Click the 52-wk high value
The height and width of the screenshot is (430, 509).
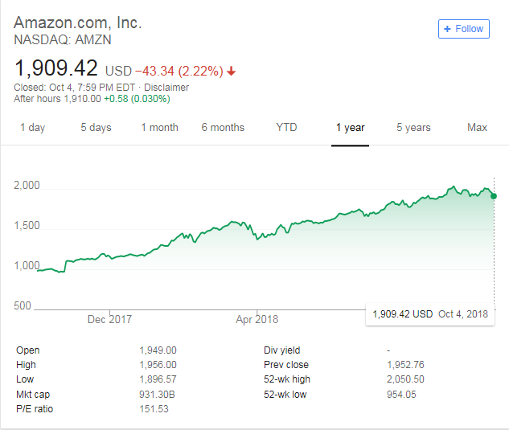[x=405, y=379]
